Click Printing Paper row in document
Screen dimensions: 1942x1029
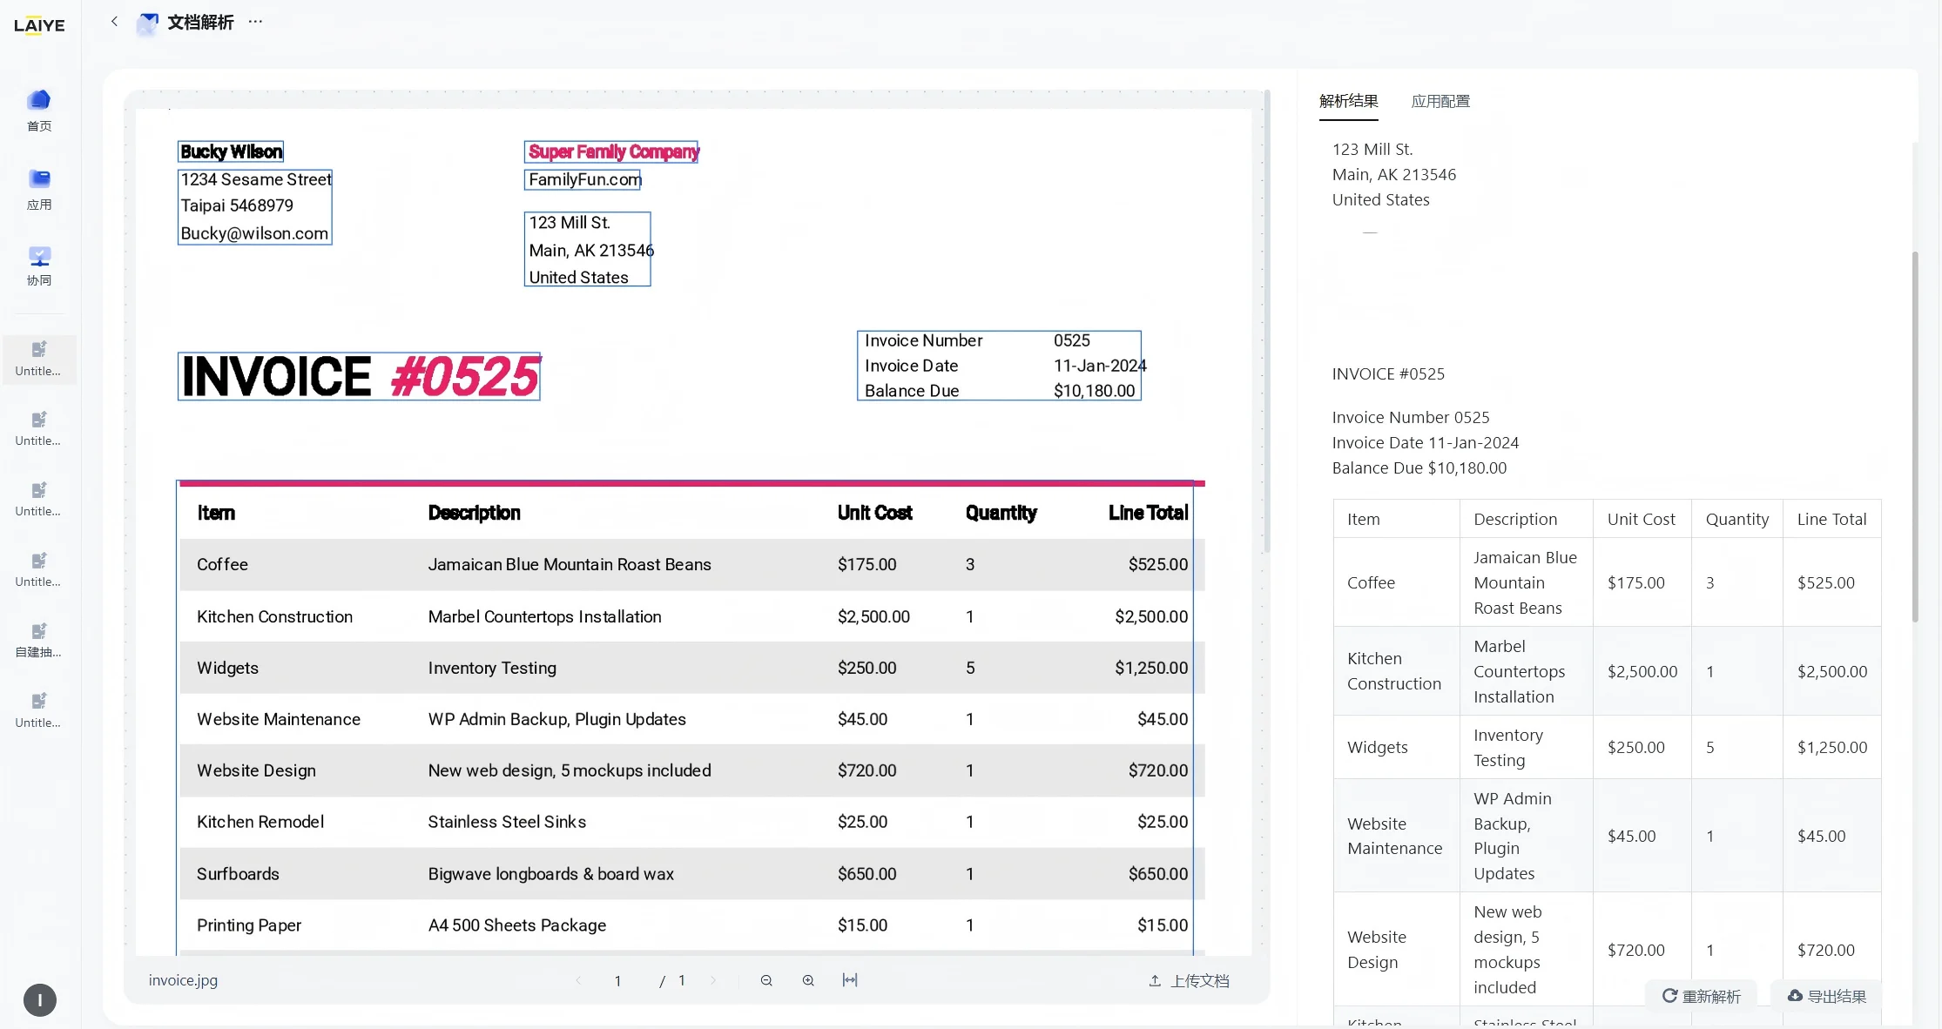tap(691, 925)
